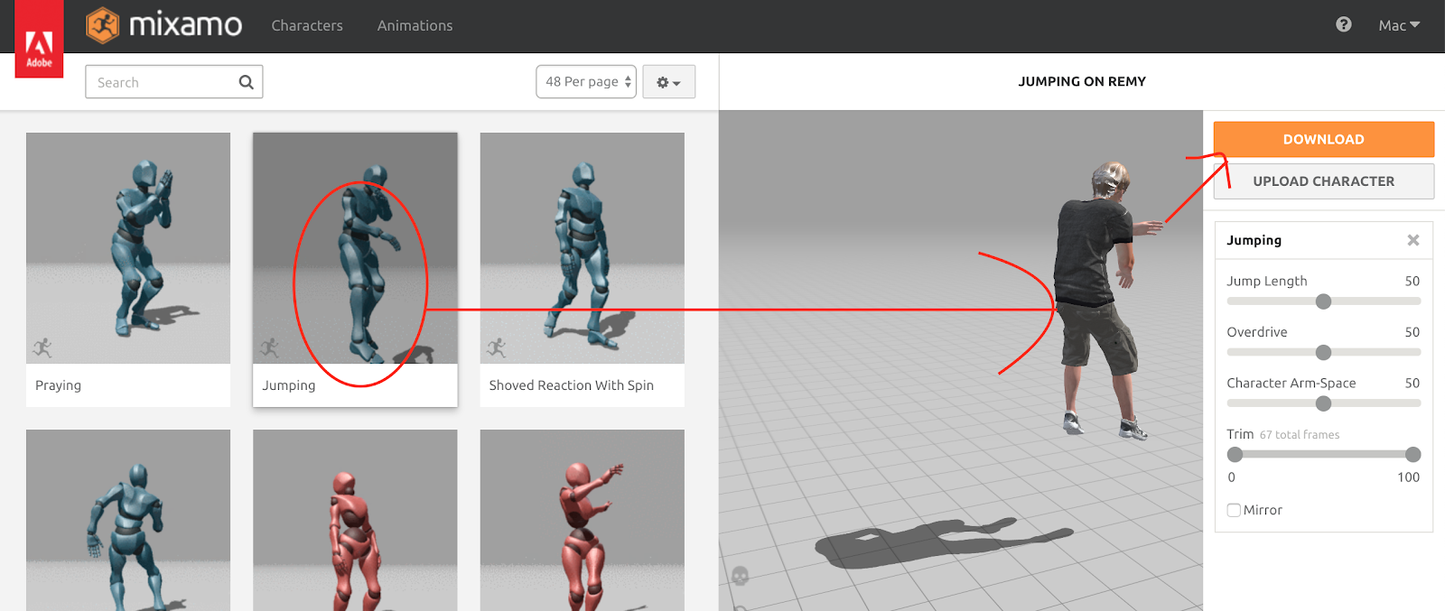Click the "67 total frames" label
Viewport: 1445px width, 611px height.
click(1300, 435)
